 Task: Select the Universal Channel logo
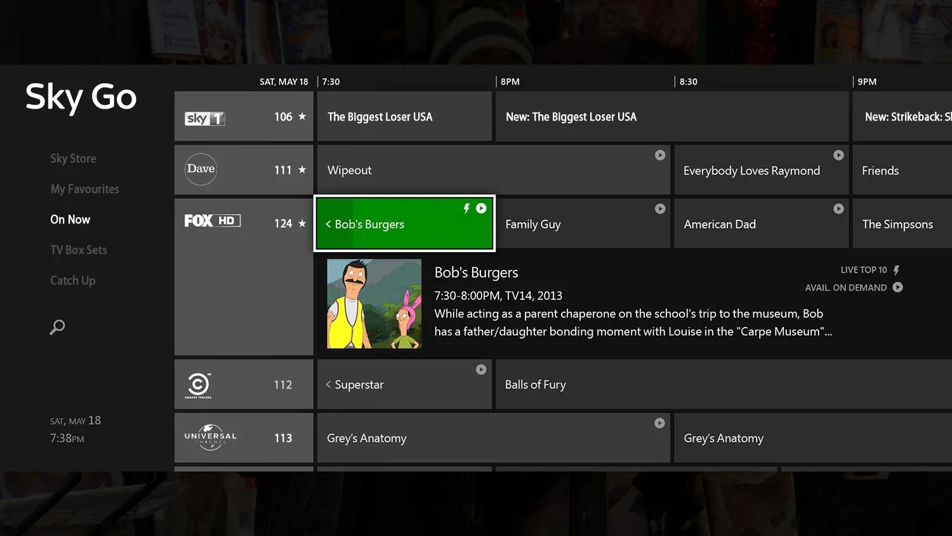point(210,438)
